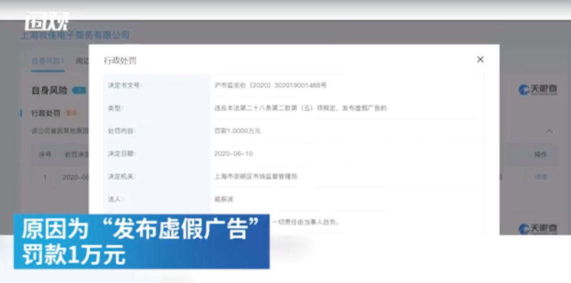Click the decision number 沪市监崇处 302019001488号
The width and height of the screenshot is (571, 283).
270,85
